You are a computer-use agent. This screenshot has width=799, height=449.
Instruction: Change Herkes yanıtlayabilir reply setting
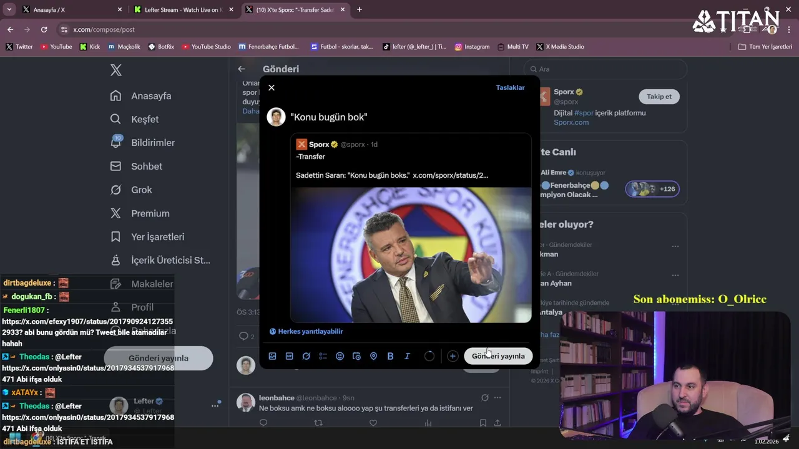(306, 331)
